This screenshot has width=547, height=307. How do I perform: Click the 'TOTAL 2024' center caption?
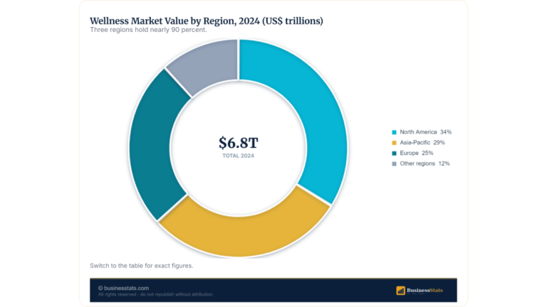tap(239, 156)
